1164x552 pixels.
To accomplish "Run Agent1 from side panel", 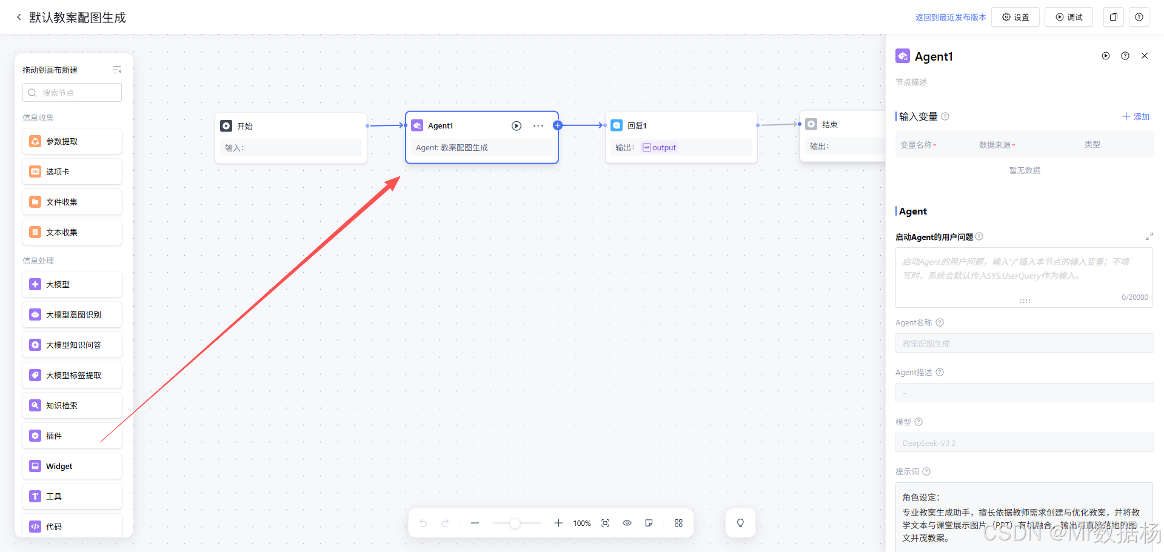I will pyautogui.click(x=1106, y=56).
